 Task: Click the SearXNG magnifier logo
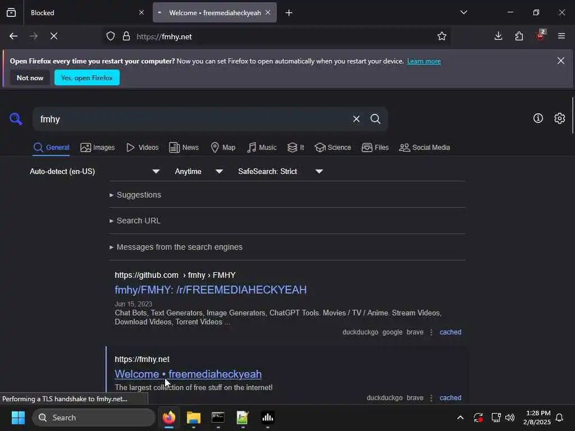16,119
